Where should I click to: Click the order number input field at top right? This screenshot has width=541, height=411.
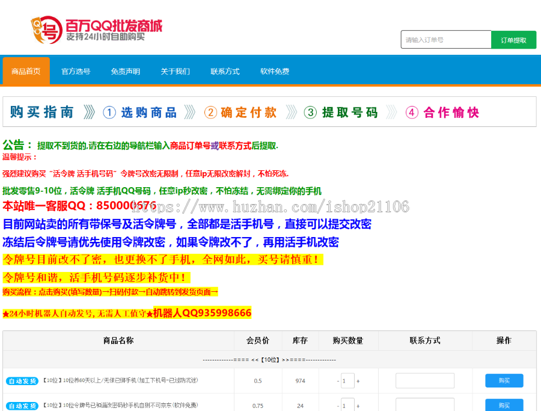pyautogui.click(x=446, y=39)
